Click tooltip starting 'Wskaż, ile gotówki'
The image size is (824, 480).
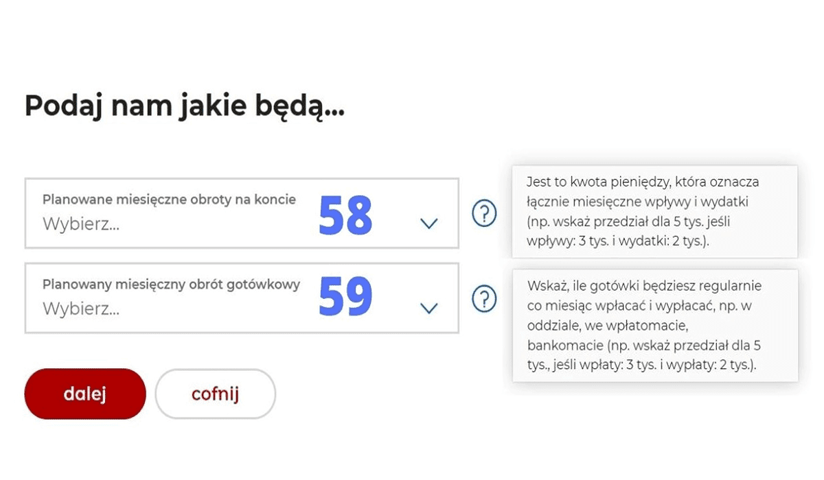[x=655, y=326]
